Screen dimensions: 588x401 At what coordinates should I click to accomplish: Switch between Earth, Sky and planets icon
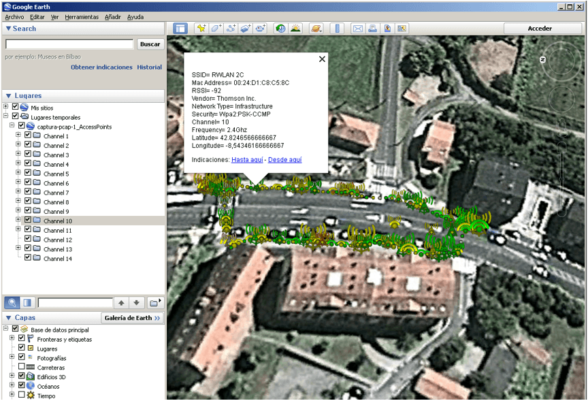click(x=316, y=29)
